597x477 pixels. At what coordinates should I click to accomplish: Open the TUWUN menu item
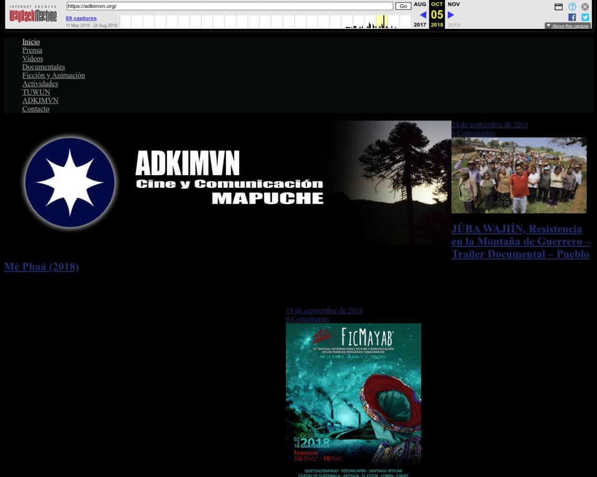pos(36,92)
